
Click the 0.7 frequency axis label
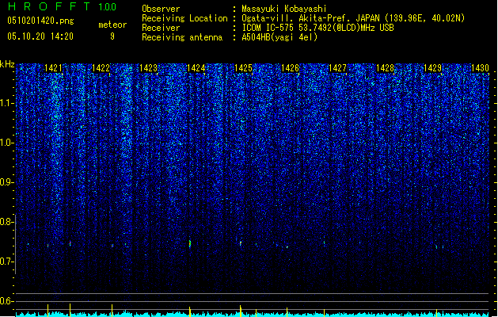coord(6,262)
